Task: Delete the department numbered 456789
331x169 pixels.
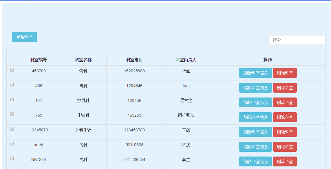Action: [285, 73]
